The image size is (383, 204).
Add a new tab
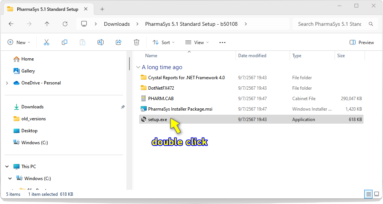tap(102, 9)
